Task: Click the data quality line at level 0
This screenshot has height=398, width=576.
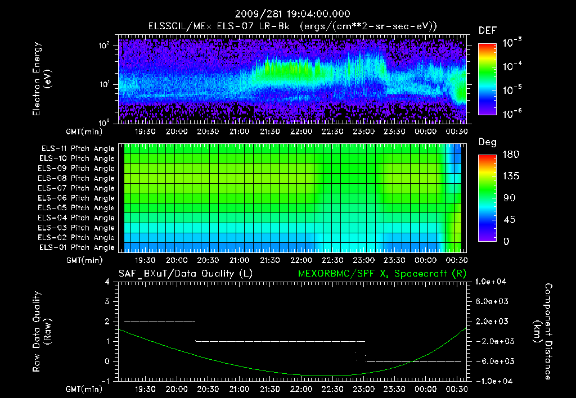Action: point(413,361)
